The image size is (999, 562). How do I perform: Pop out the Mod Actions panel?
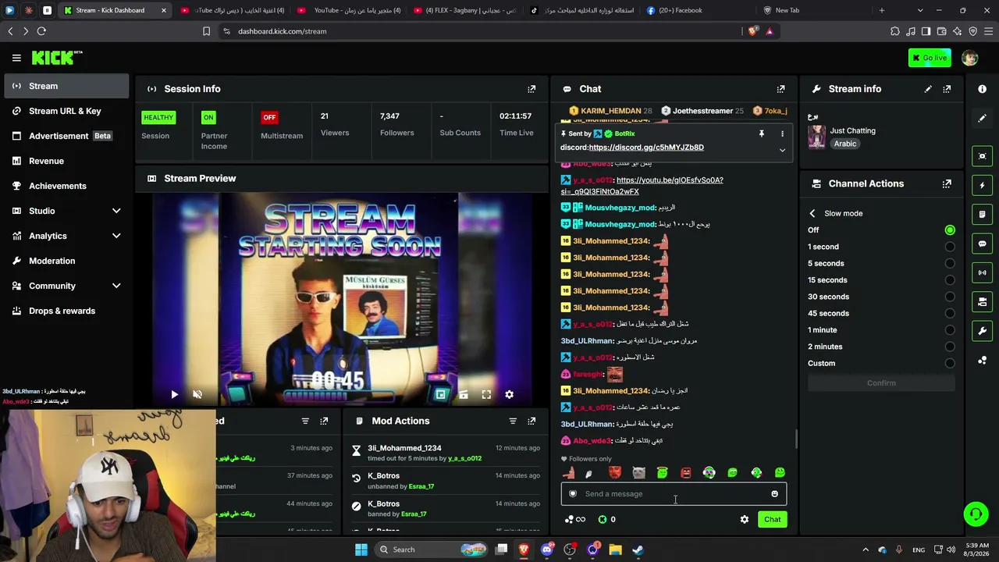(x=531, y=421)
